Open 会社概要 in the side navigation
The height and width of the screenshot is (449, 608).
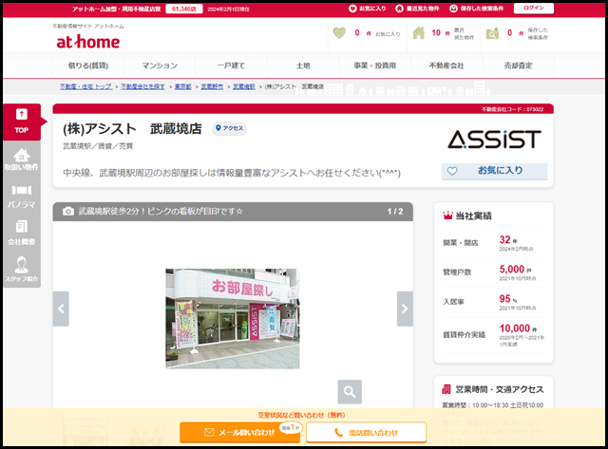[22, 234]
